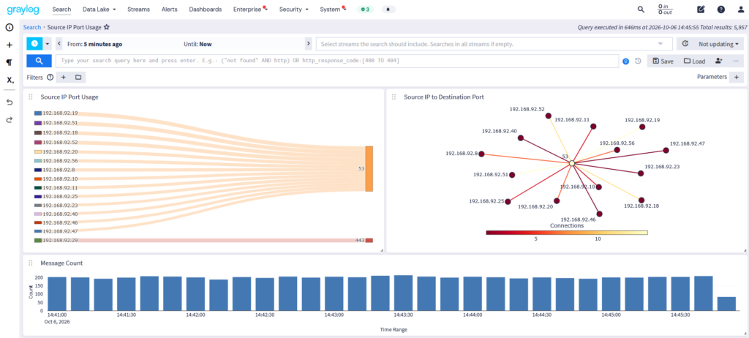
Task: Open the Enterprise menu
Action: (250, 9)
